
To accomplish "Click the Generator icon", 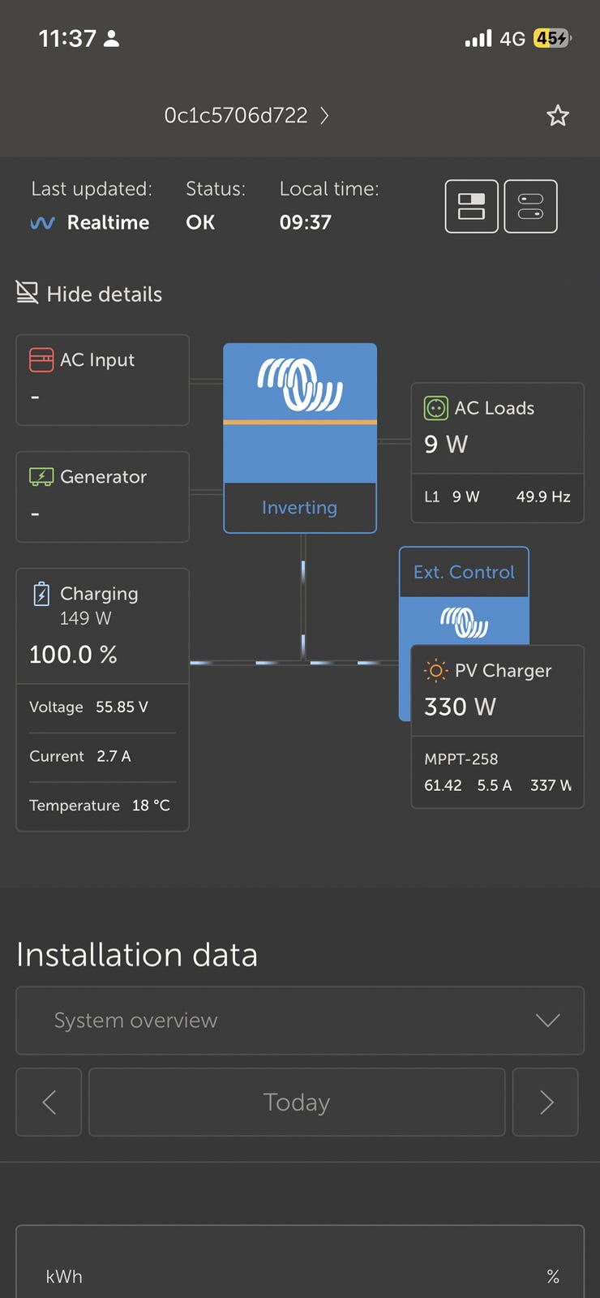I will pos(41,476).
